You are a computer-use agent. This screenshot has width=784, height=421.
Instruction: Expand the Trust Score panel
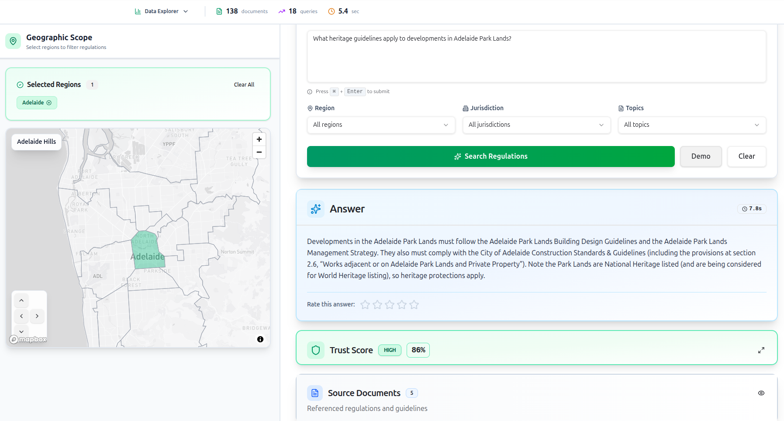point(761,350)
